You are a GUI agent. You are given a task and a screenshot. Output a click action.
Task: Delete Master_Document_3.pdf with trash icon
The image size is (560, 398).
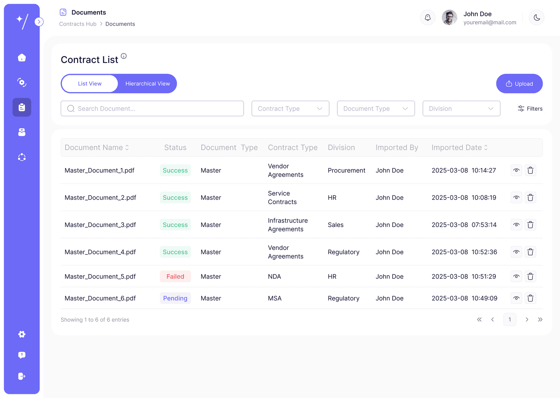pyautogui.click(x=531, y=225)
